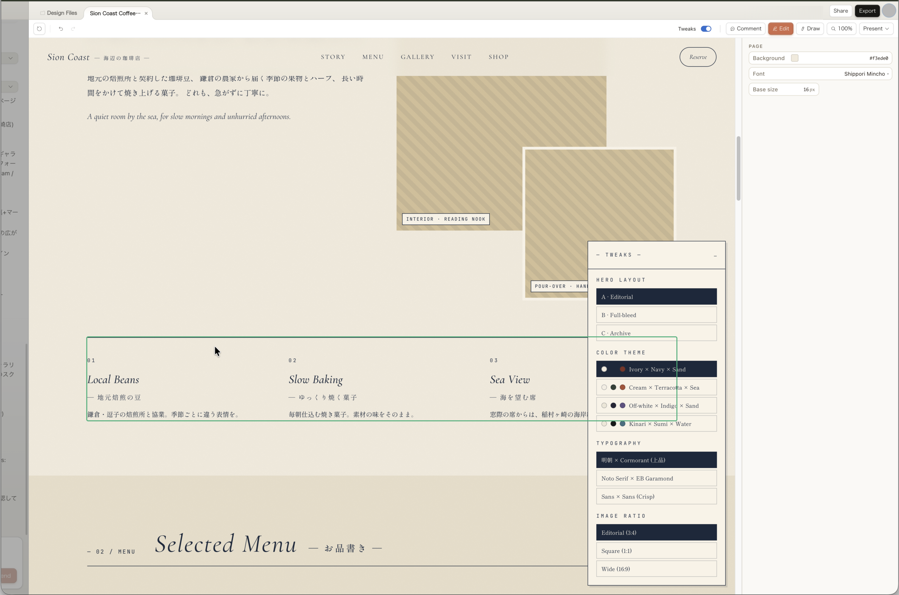Click the Background color swatch
The height and width of the screenshot is (595, 899).
[x=795, y=58]
